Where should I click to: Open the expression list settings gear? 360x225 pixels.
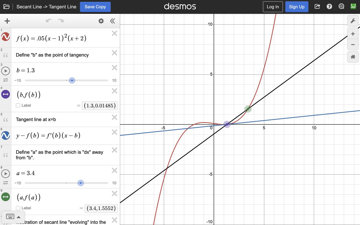pos(101,21)
